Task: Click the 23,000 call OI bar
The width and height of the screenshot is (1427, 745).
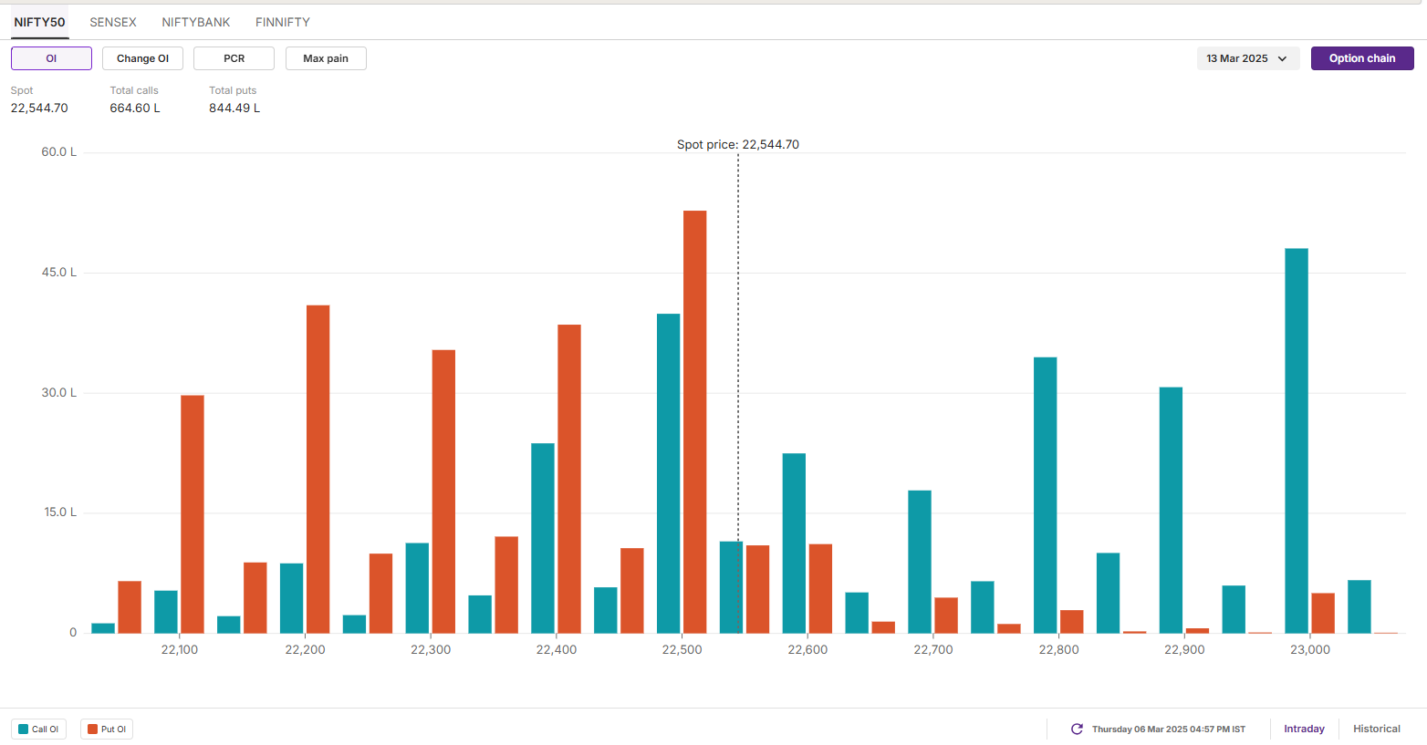Action: tap(1297, 440)
